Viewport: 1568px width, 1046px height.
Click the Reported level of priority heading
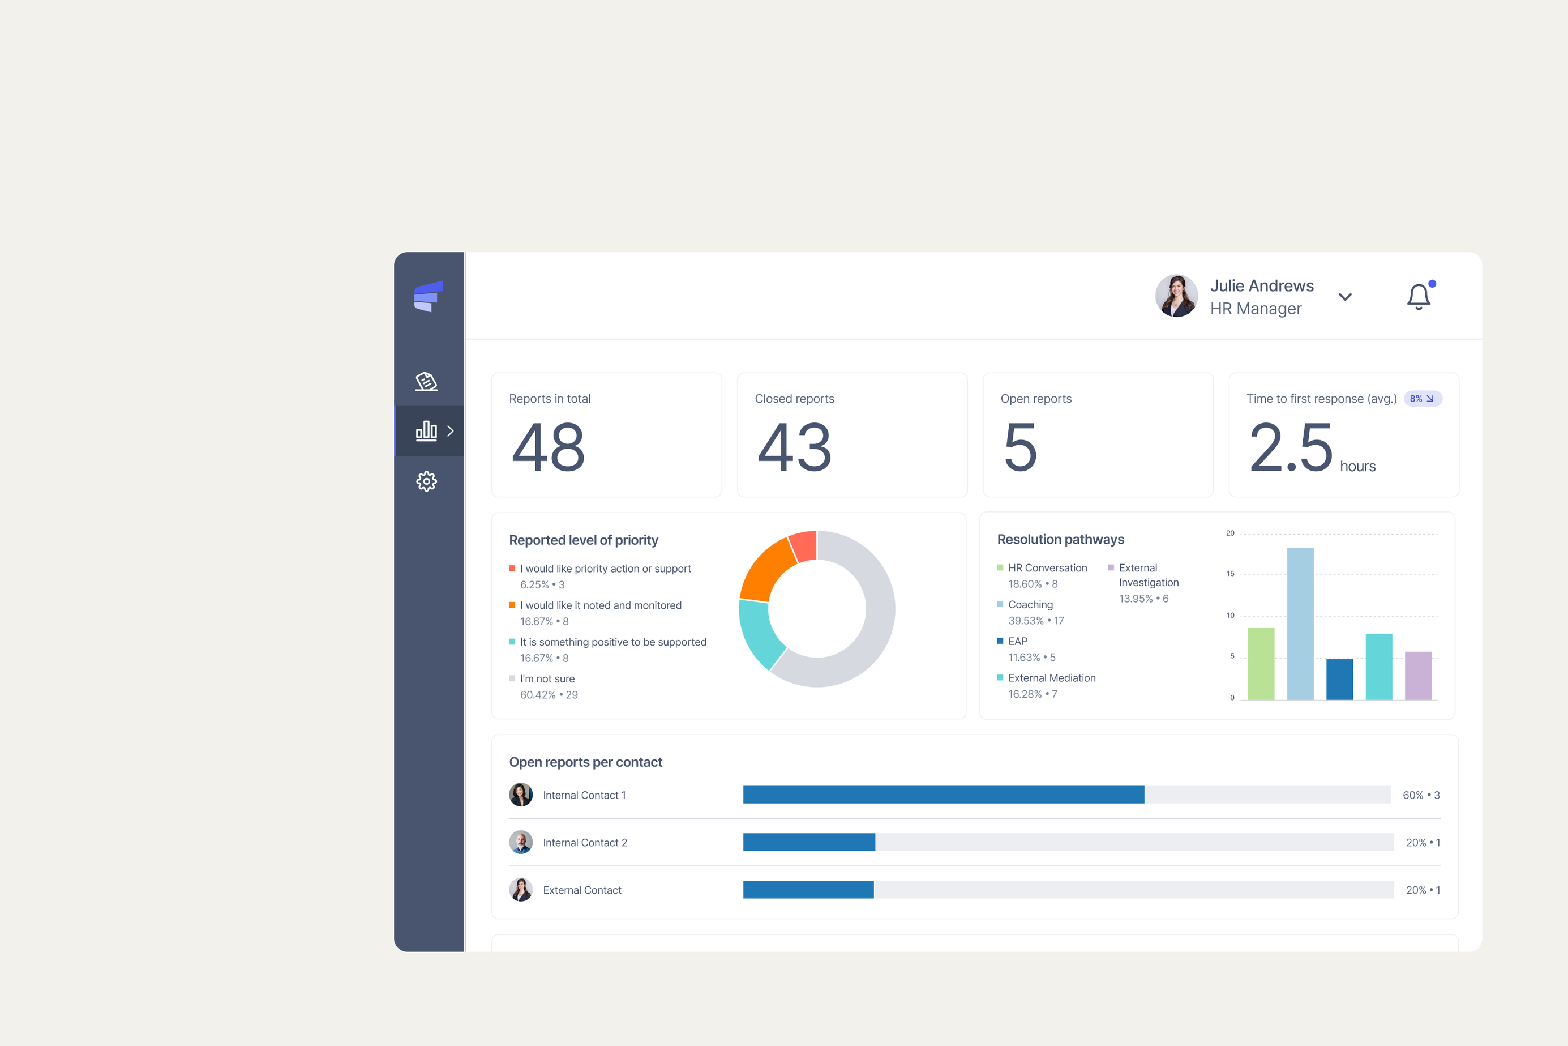[584, 540]
